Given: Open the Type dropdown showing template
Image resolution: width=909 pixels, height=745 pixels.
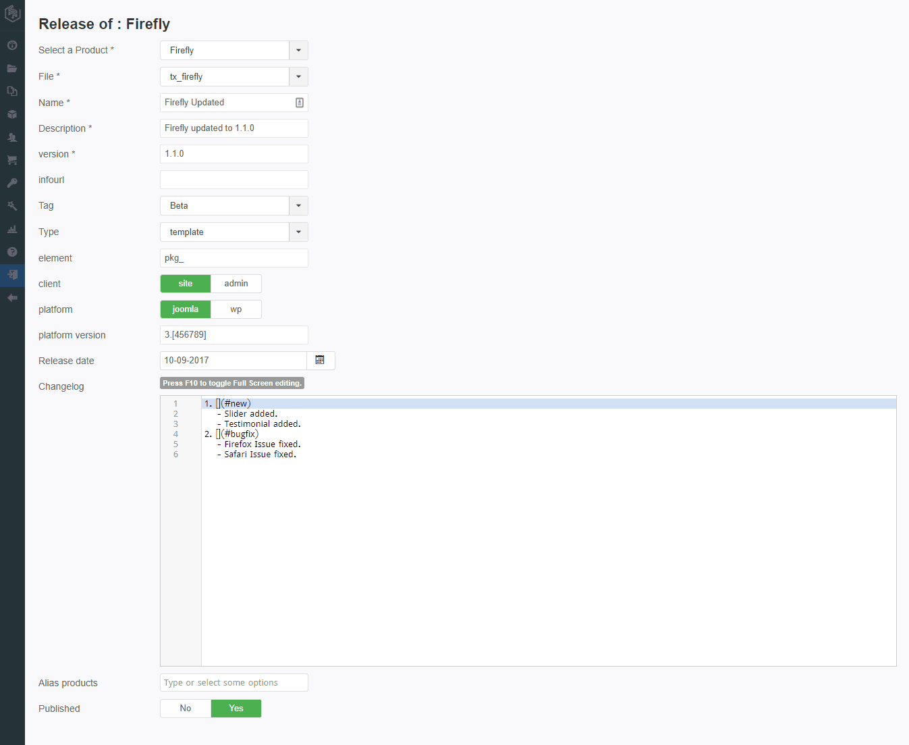Looking at the screenshot, I should tap(298, 232).
